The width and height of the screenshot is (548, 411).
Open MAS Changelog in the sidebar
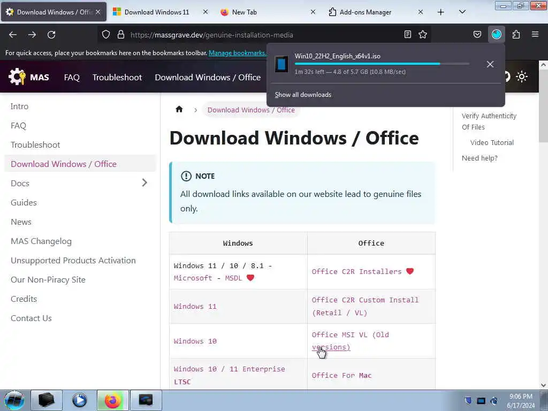click(41, 241)
